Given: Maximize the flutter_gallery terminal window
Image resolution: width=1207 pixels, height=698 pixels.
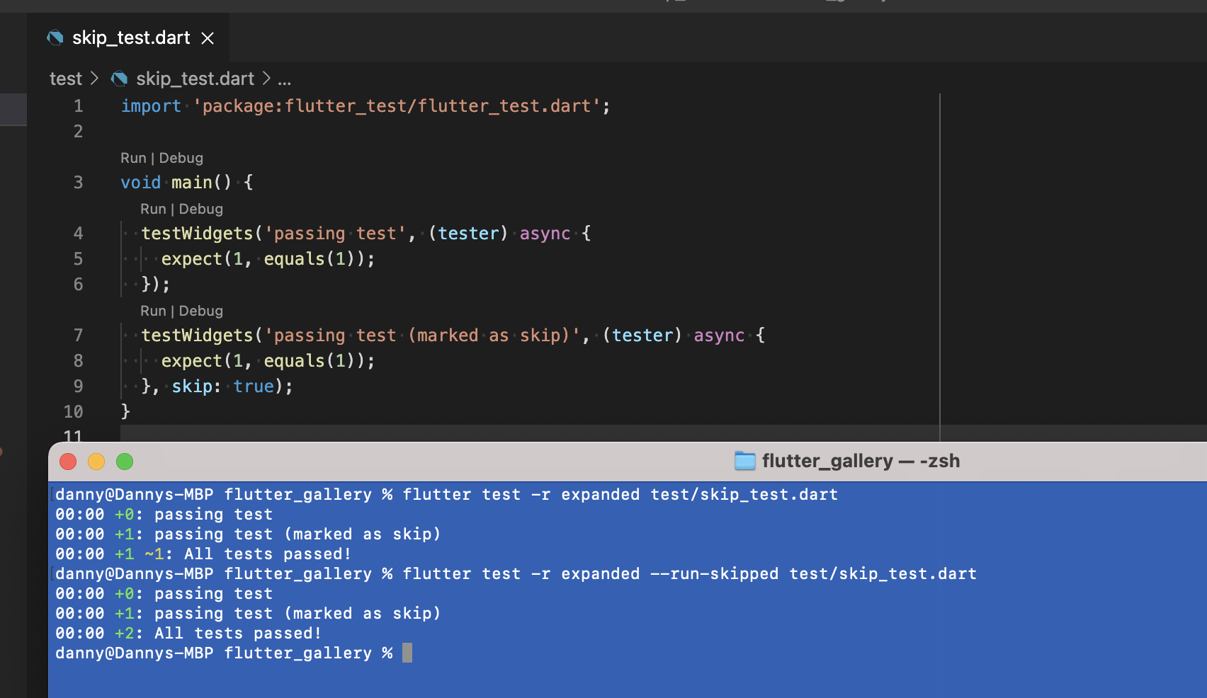Looking at the screenshot, I should pyautogui.click(x=125, y=462).
